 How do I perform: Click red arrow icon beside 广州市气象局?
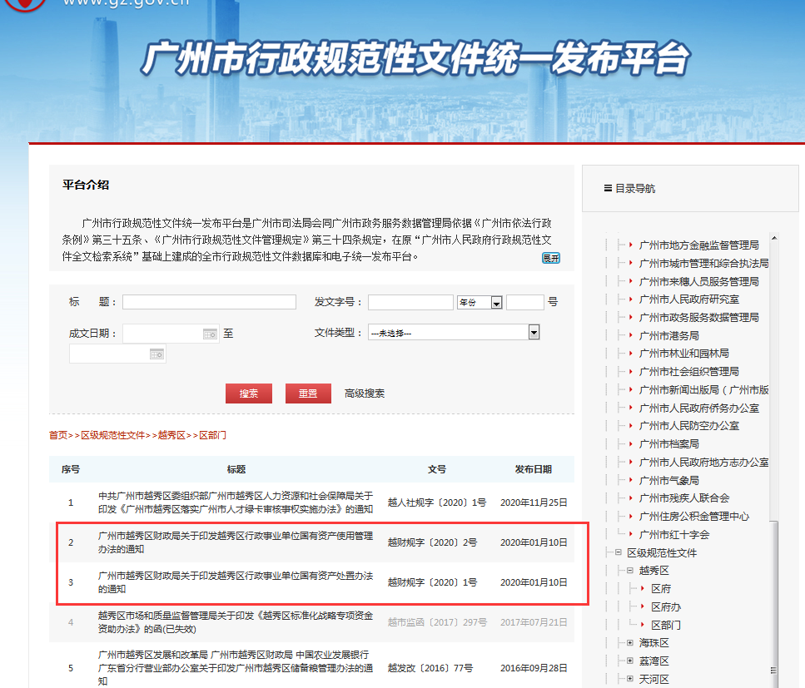point(630,481)
